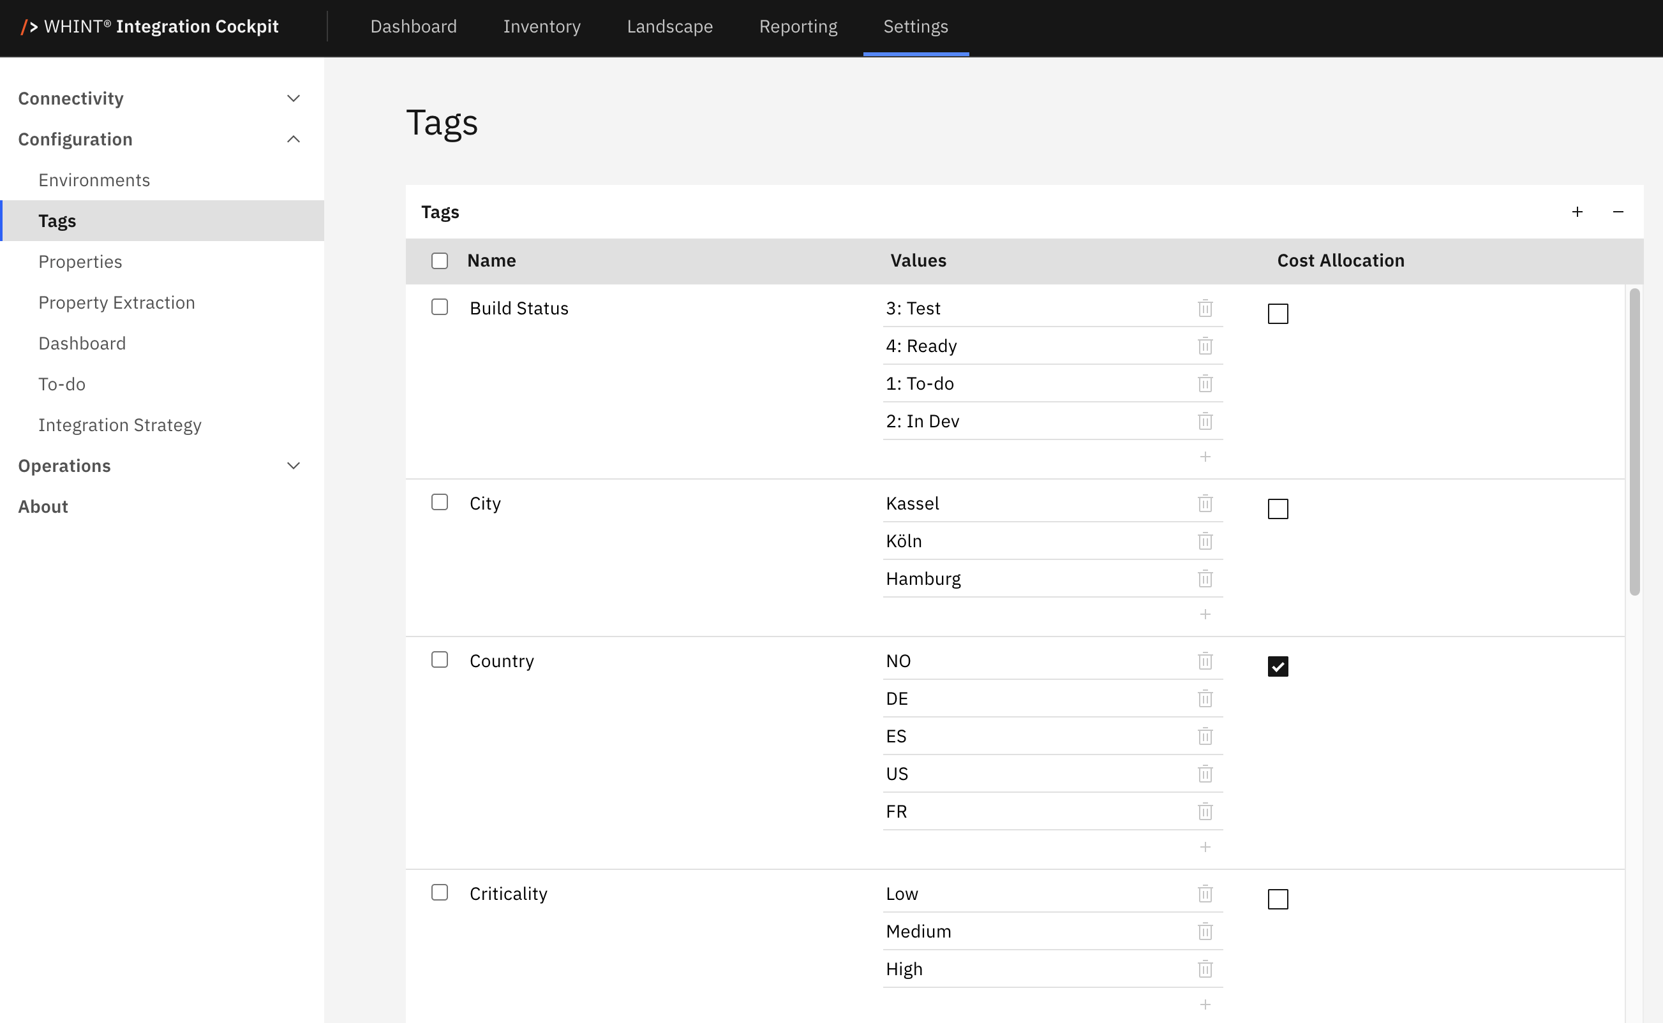
Task: Enable Cost Allocation for Criticality
Action: [1277, 899]
